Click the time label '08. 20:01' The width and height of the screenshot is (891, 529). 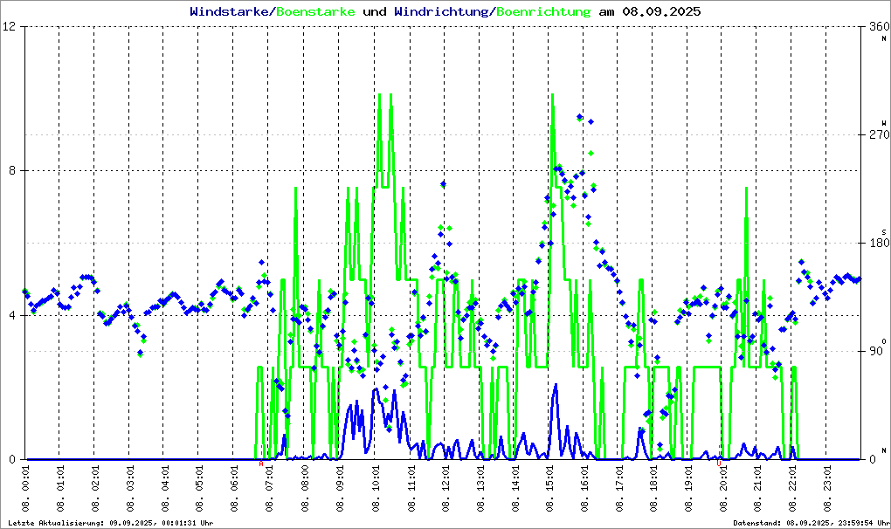[722, 489]
